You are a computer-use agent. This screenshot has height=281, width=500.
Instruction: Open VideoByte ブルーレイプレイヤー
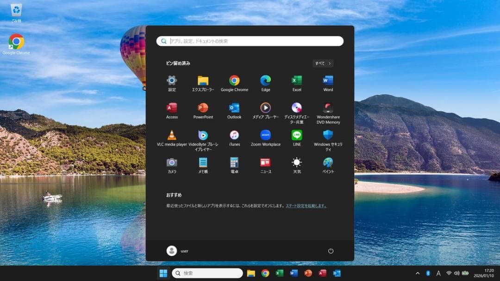click(203, 135)
